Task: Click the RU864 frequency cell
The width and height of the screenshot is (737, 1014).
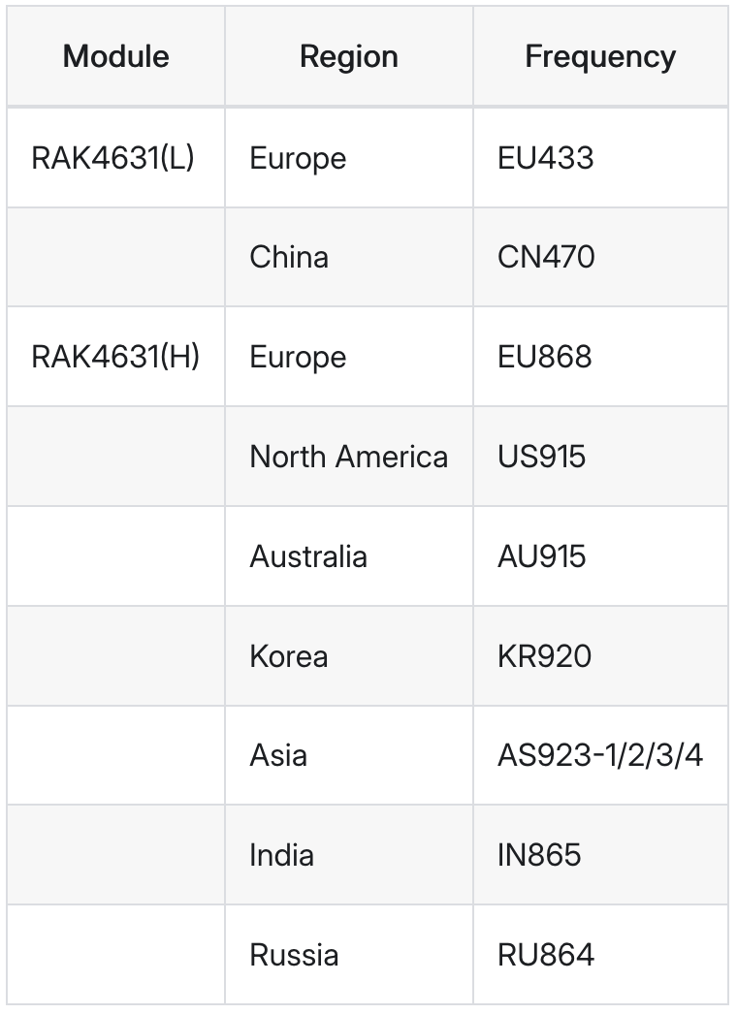Action: 545,955
